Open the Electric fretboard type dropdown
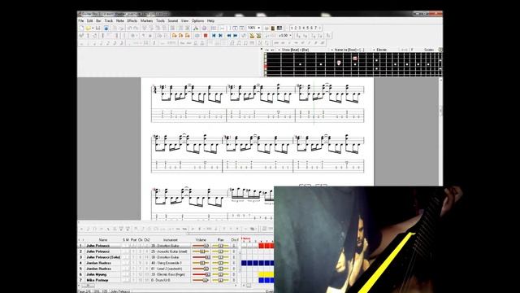This screenshot has width=520, height=293. point(381,50)
